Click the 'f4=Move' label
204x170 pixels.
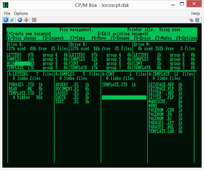99,38
